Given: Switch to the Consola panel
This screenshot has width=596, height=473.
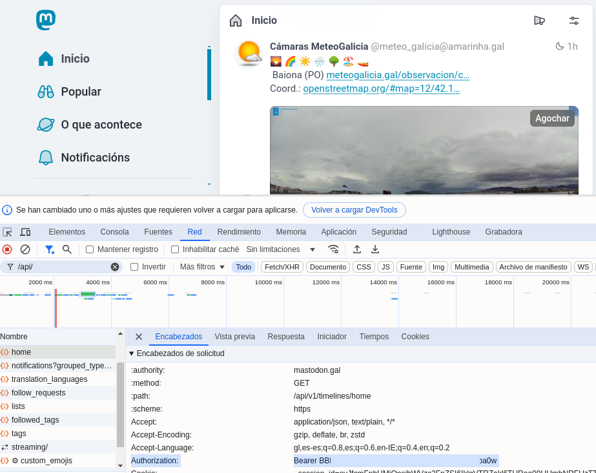Looking at the screenshot, I should pos(114,231).
